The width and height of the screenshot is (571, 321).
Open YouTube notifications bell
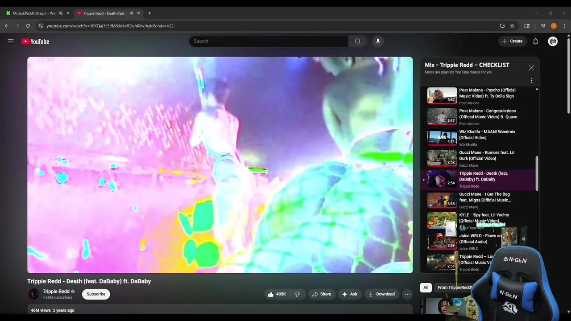coord(535,41)
